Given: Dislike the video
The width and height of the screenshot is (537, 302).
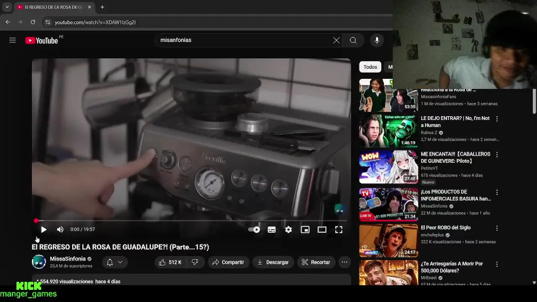Looking at the screenshot, I should [195, 262].
